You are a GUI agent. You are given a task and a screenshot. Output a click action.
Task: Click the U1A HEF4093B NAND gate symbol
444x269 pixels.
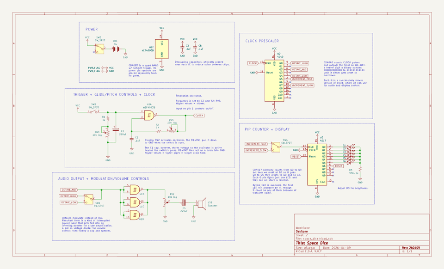tap(149, 115)
